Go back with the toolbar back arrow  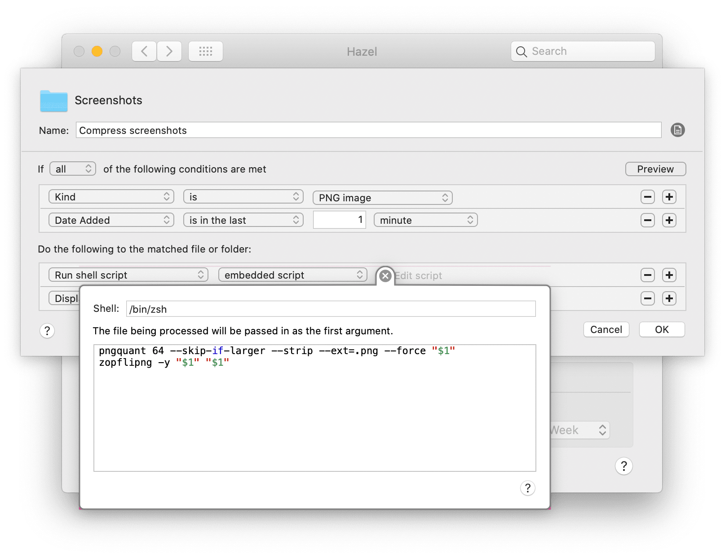tap(144, 51)
